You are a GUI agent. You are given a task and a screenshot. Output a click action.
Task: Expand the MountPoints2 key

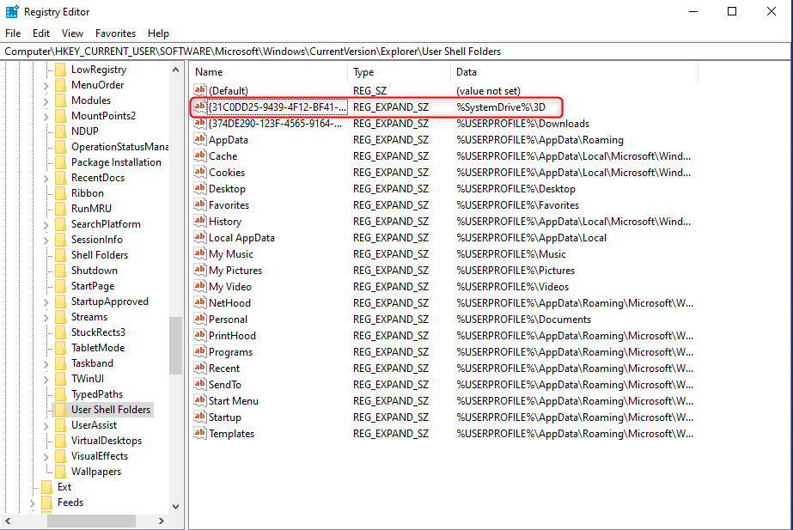(46, 116)
